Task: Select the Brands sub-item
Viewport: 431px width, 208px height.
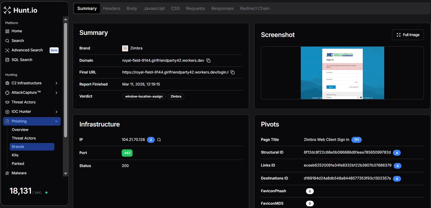Action: click(x=32, y=147)
